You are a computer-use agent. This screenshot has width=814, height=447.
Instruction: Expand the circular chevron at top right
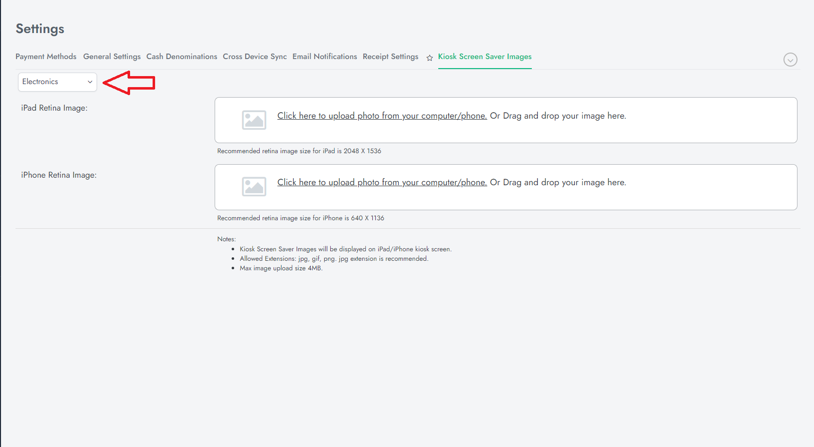click(790, 60)
